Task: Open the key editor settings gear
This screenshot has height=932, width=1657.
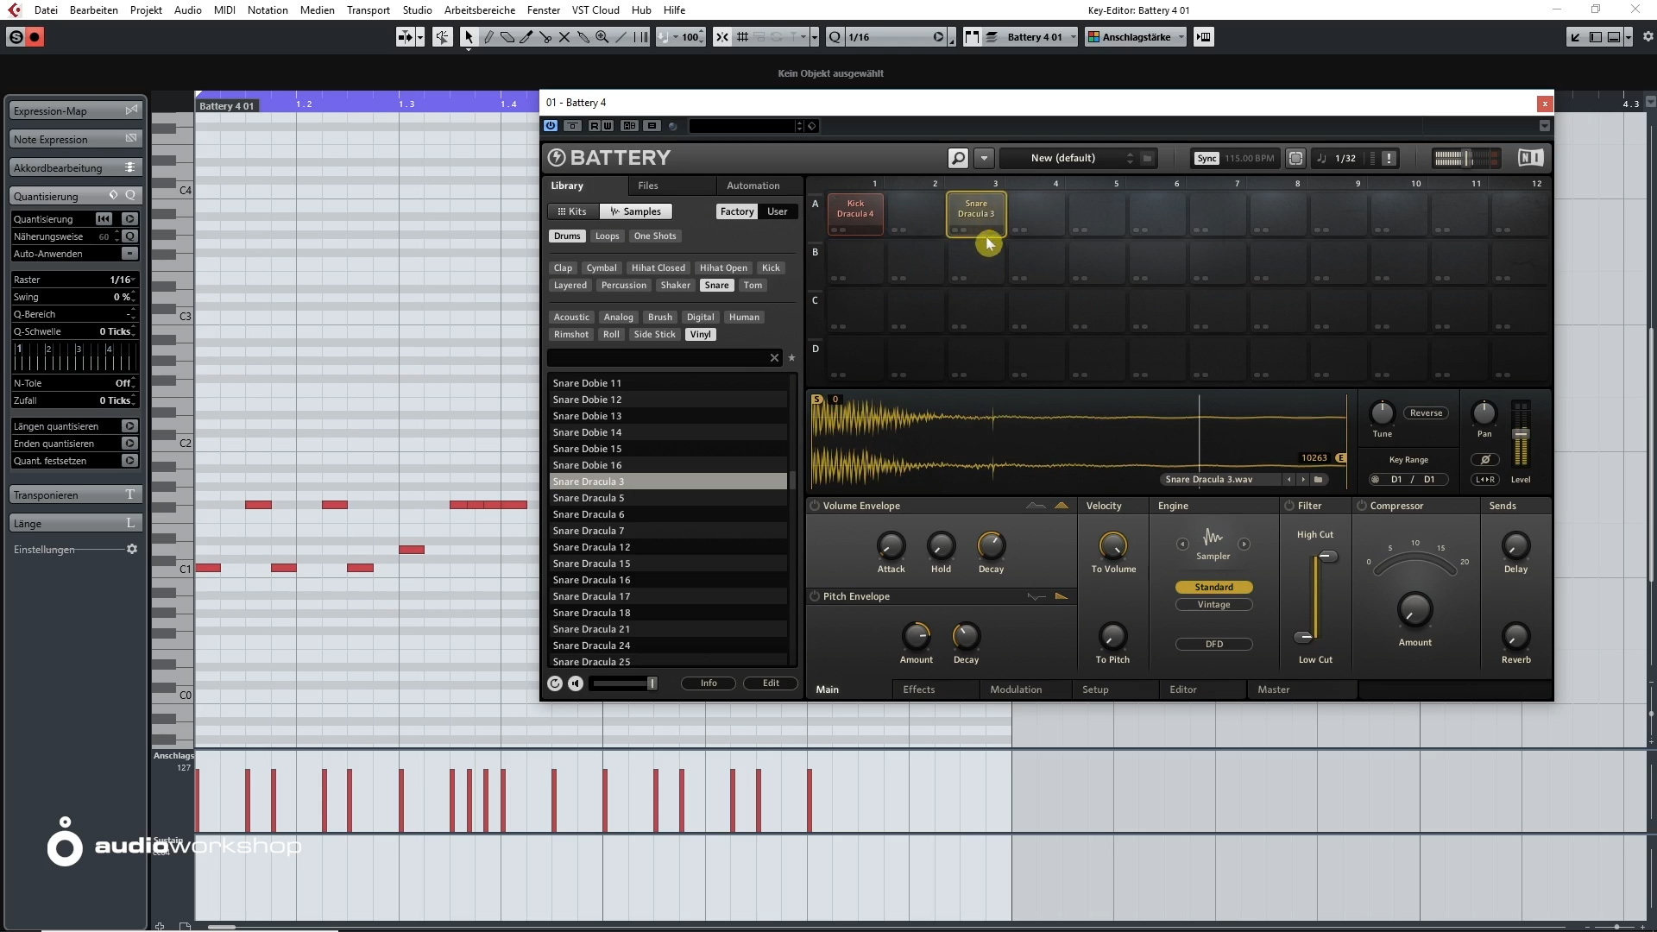Action: pos(1648,37)
